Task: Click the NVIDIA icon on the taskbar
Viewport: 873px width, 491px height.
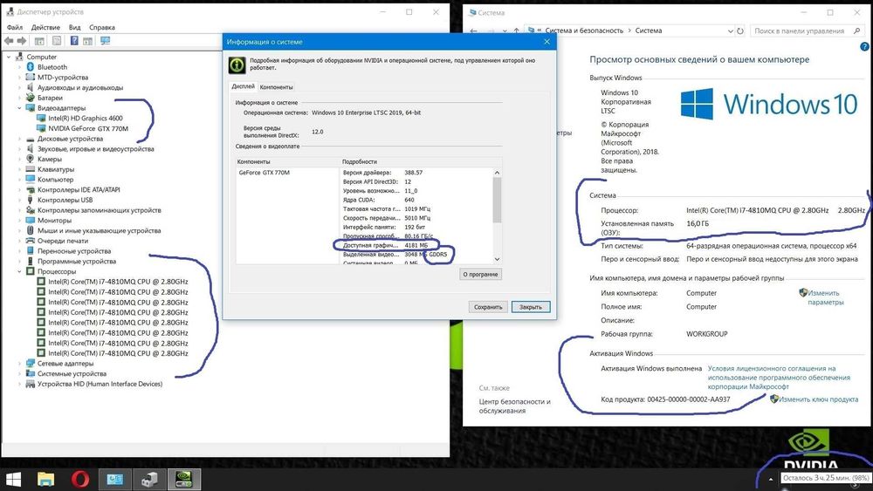Action: 183,479
